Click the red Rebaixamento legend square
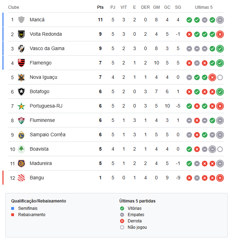Screen dimensions: 233x241 [13, 215]
